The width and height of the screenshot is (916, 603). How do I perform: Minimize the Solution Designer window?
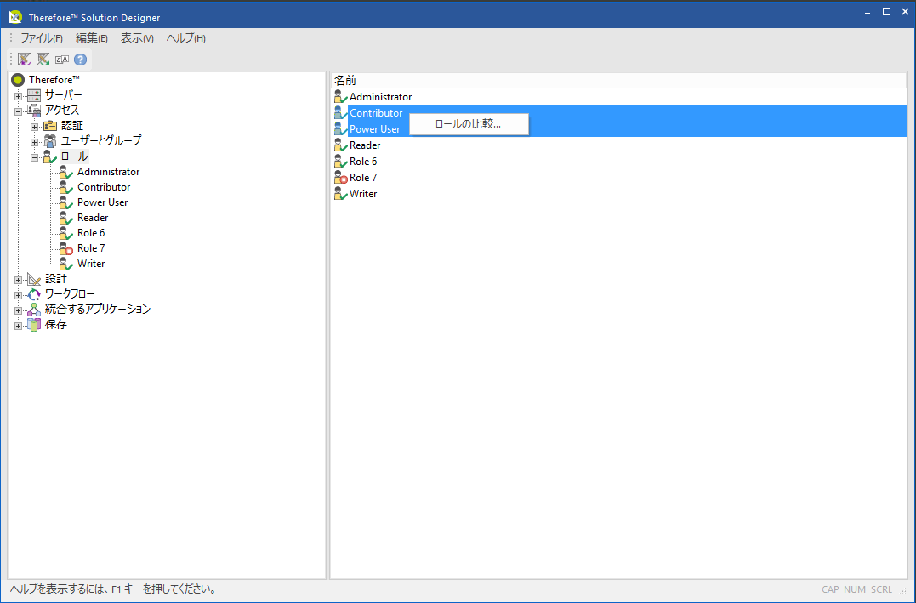click(x=868, y=12)
